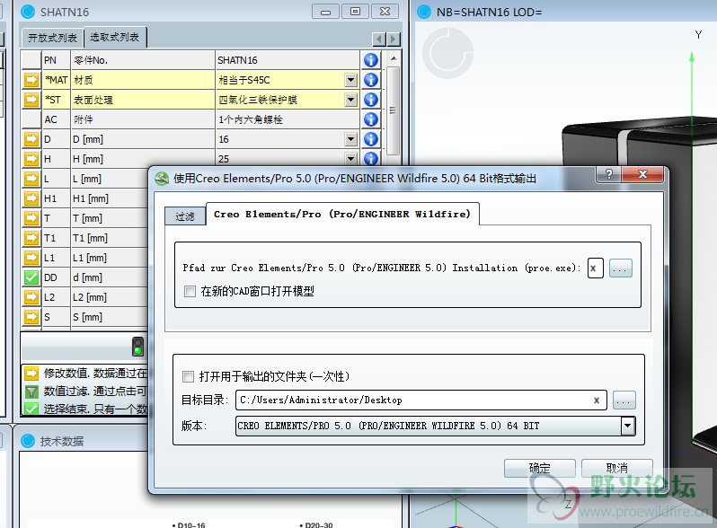Click the orange arrow icon next to *ST

tap(31, 100)
